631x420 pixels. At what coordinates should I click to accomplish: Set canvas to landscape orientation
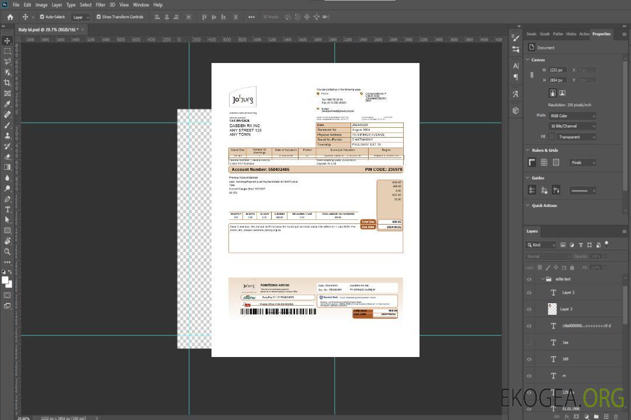pos(562,93)
